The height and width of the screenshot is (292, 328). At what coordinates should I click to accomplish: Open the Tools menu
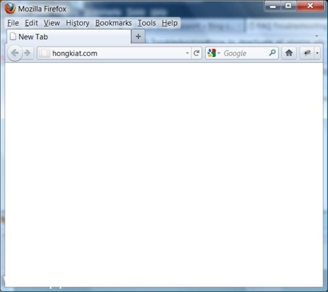(x=147, y=23)
